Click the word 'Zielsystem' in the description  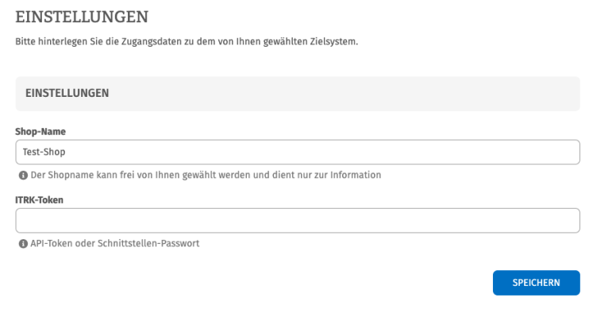333,41
